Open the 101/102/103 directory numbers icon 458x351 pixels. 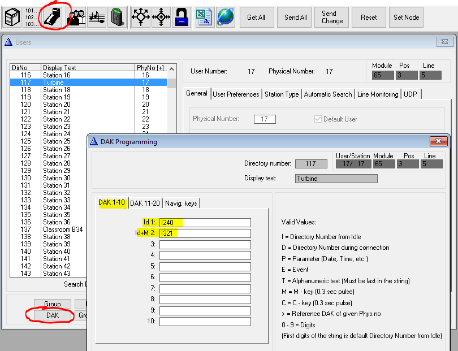coord(32,17)
